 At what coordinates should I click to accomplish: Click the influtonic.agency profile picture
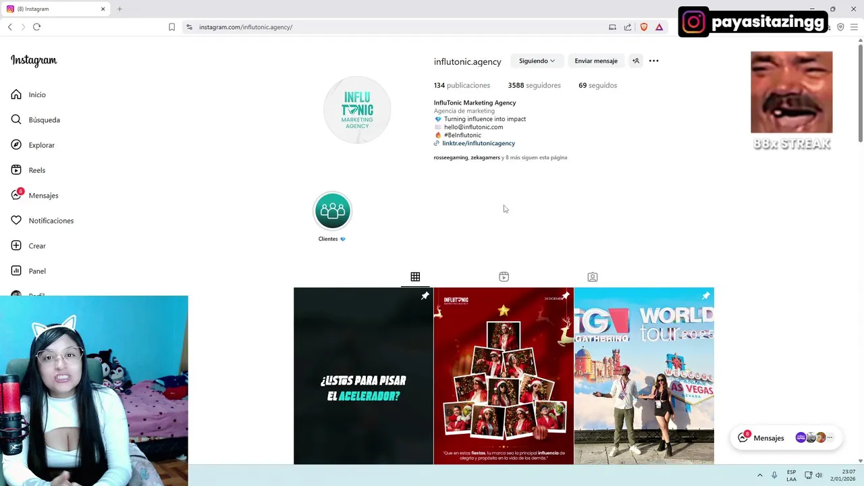click(x=357, y=110)
